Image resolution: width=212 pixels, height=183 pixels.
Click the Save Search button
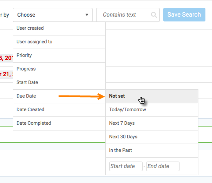pyautogui.click(x=184, y=15)
